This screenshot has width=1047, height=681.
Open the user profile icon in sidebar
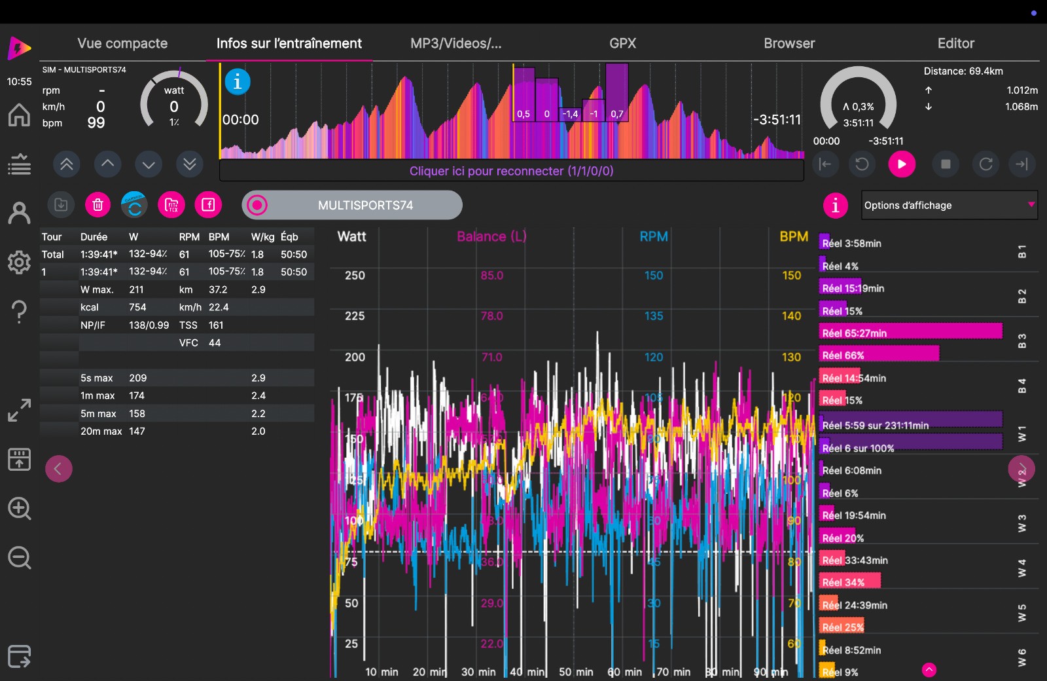(19, 213)
